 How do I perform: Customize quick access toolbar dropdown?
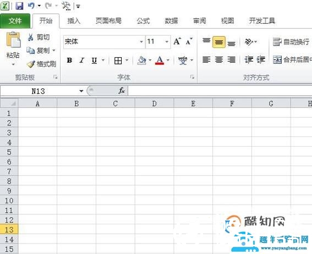(78, 7)
